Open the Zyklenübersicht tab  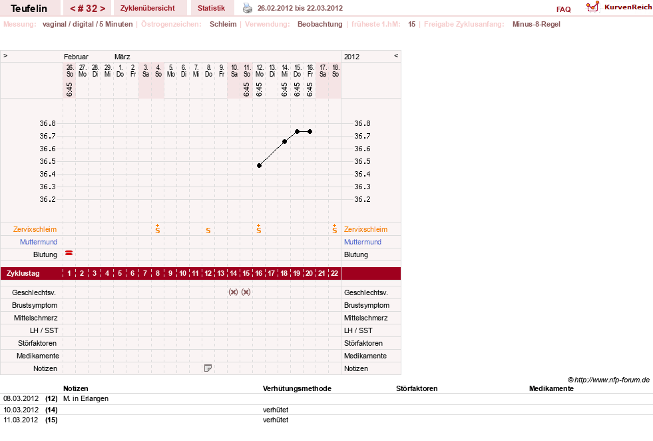pos(147,8)
